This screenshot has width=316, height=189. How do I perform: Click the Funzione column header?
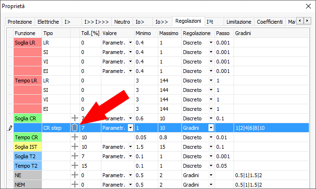27,33
